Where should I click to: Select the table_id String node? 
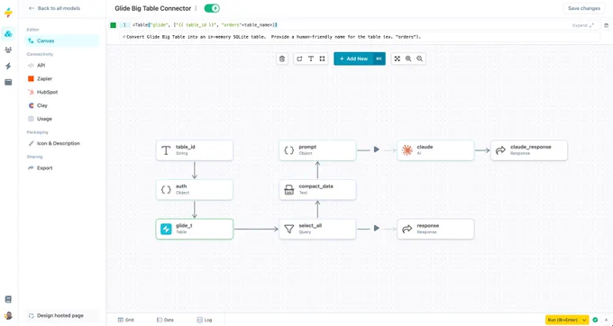pos(195,149)
